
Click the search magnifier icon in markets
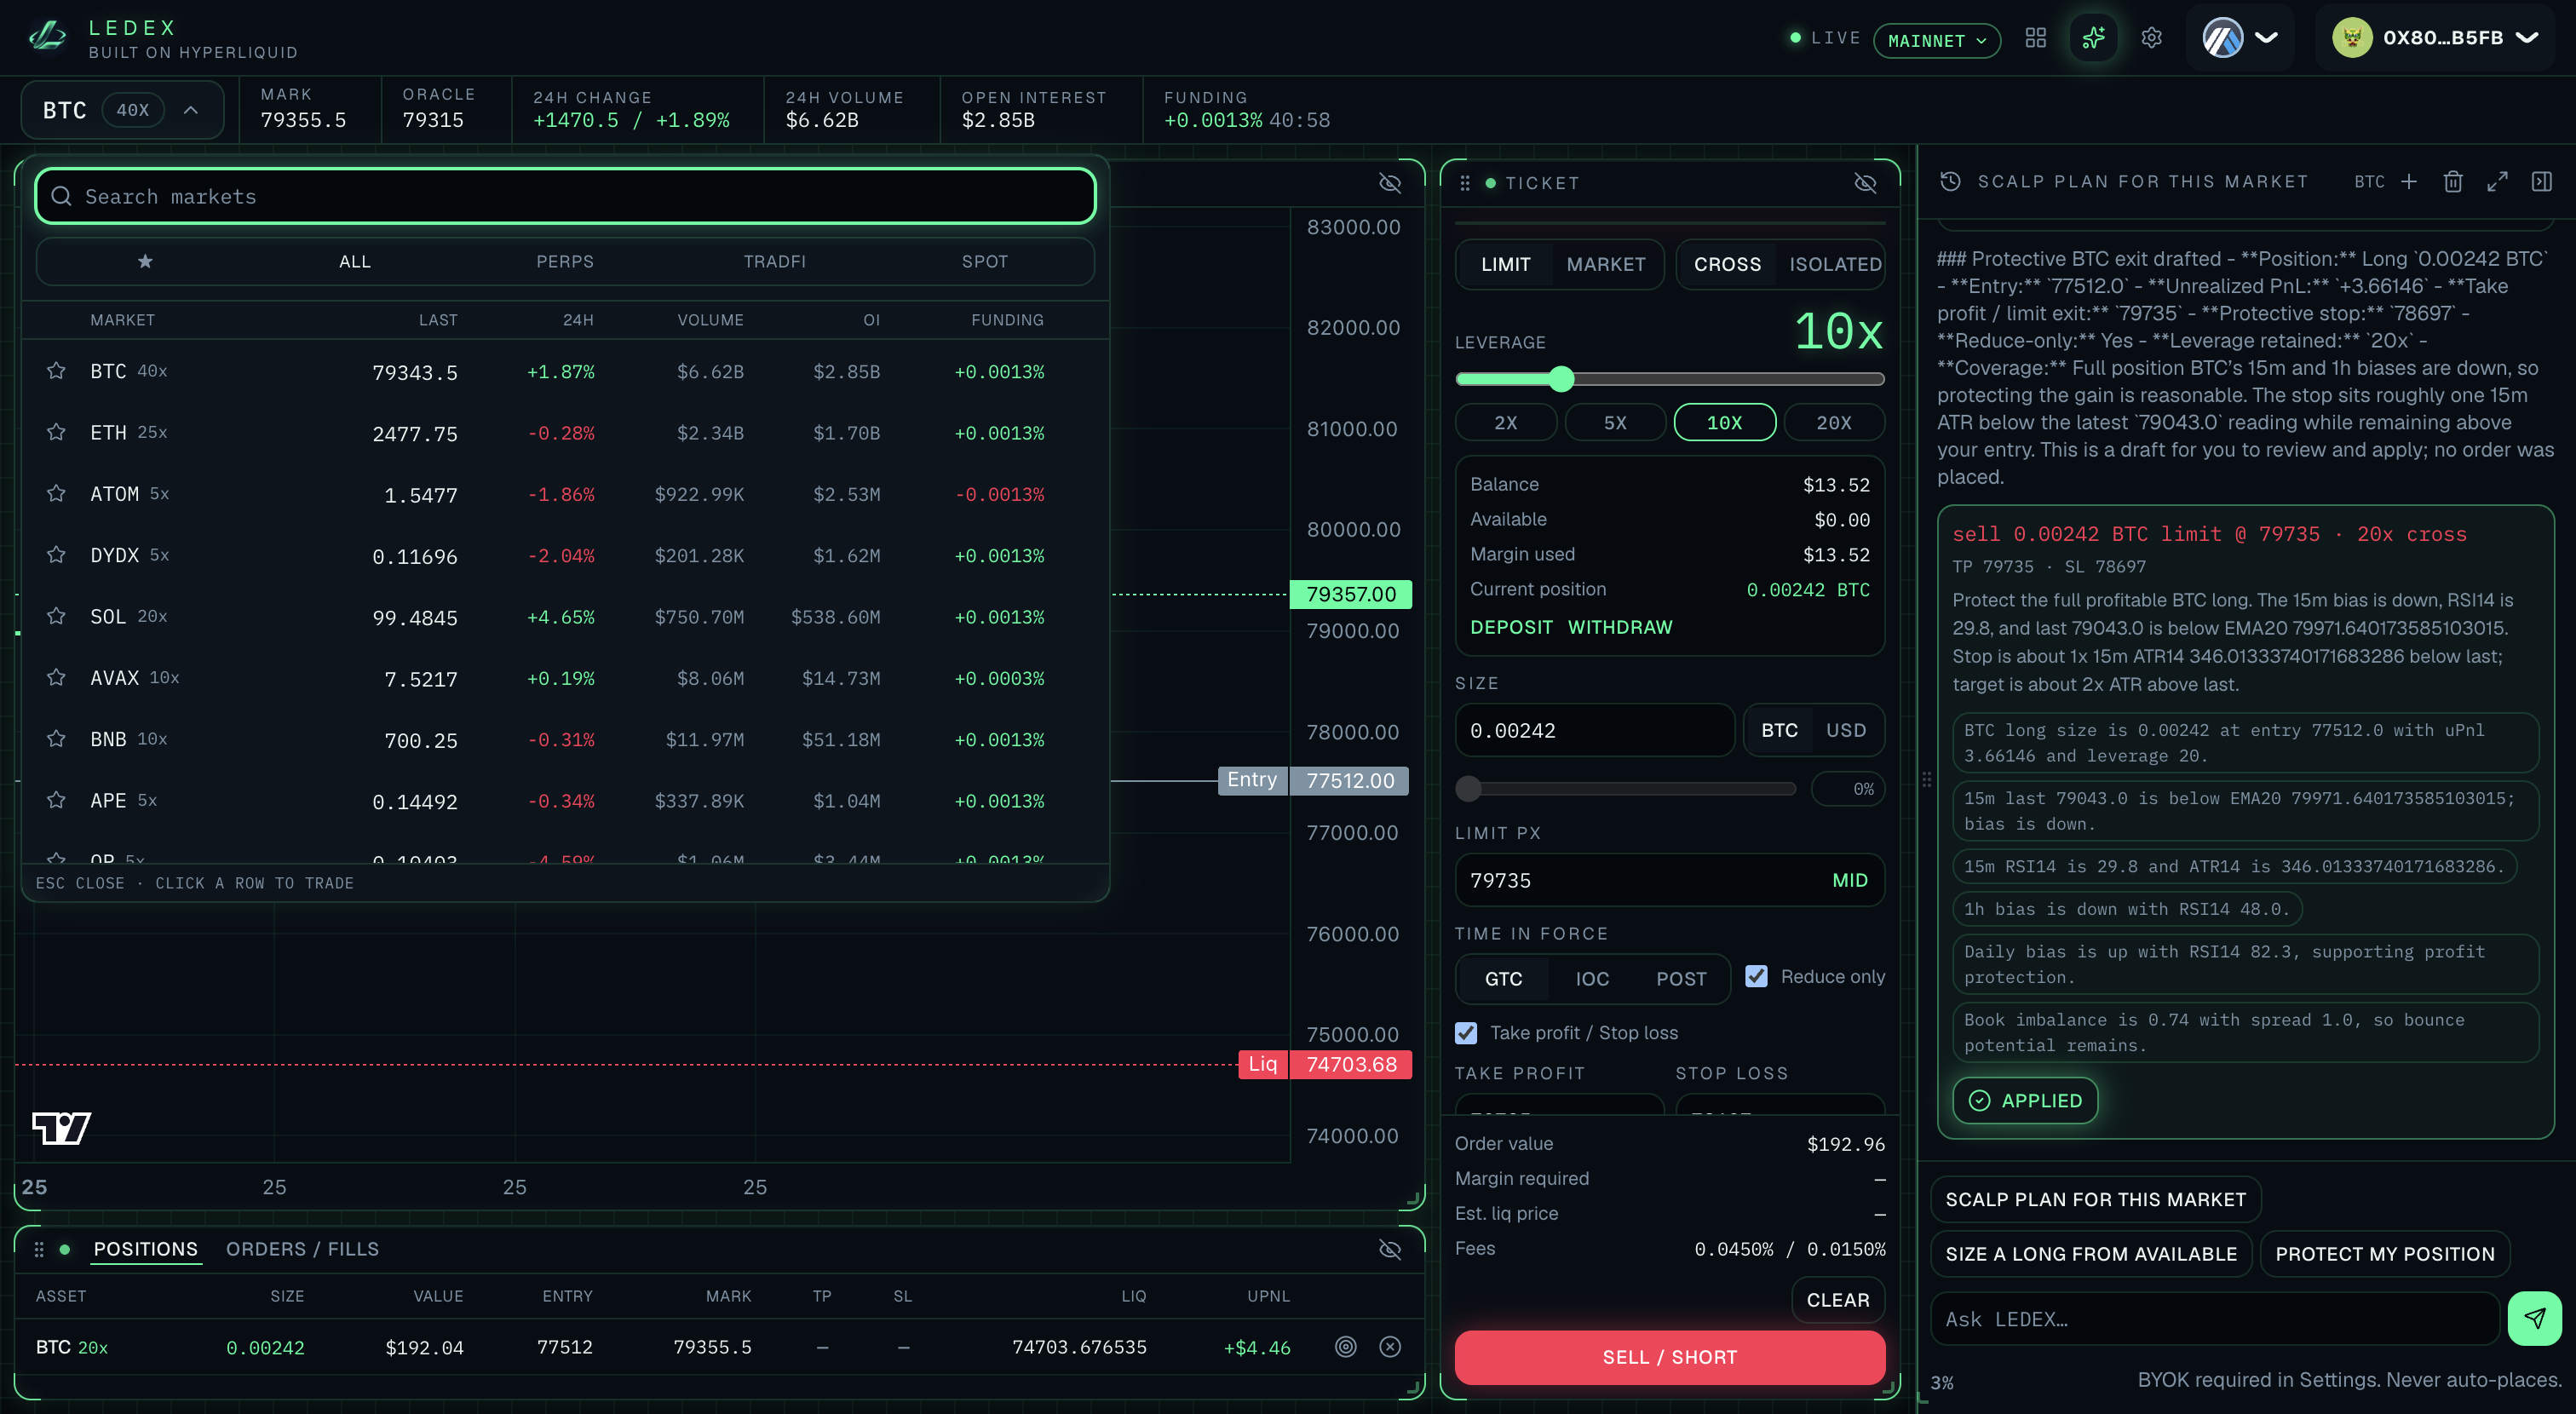(61, 196)
